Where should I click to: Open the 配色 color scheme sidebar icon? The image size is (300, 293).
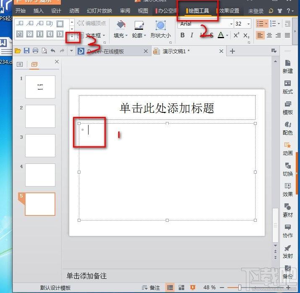pos(287,128)
